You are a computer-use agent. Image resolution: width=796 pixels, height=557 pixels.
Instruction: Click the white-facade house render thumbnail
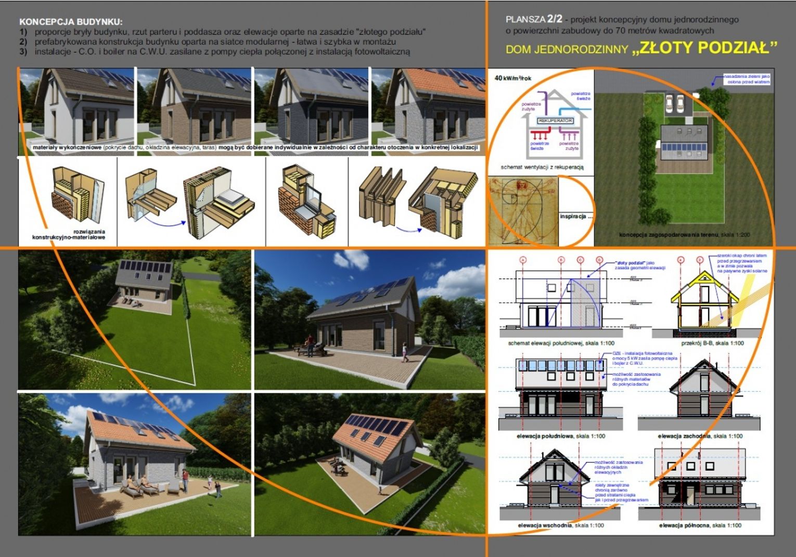pyautogui.click(x=77, y=107)
